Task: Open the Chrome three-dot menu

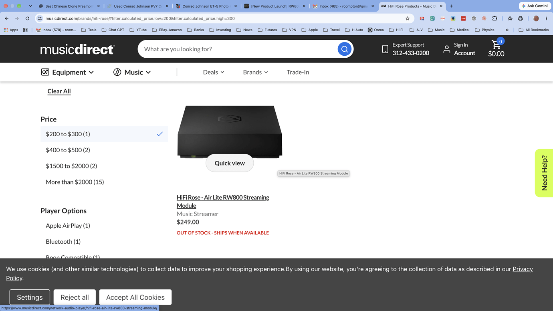Action: click(546, 18)
